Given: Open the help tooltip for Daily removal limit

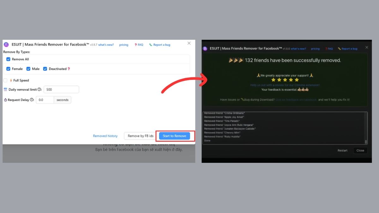Looking at the screenshot, I should [39, 90].
